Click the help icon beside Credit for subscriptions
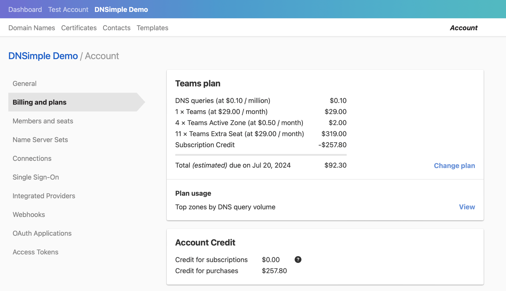Image resolution: width=506 pixels, height=291 pixels. pos(298,260)
